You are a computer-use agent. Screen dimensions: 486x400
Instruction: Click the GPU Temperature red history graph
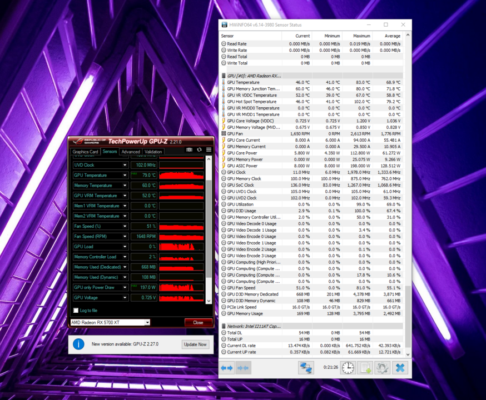click(181, 175)
